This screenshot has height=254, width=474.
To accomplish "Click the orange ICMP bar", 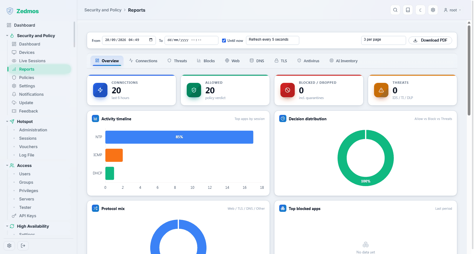I will point(114,155).
